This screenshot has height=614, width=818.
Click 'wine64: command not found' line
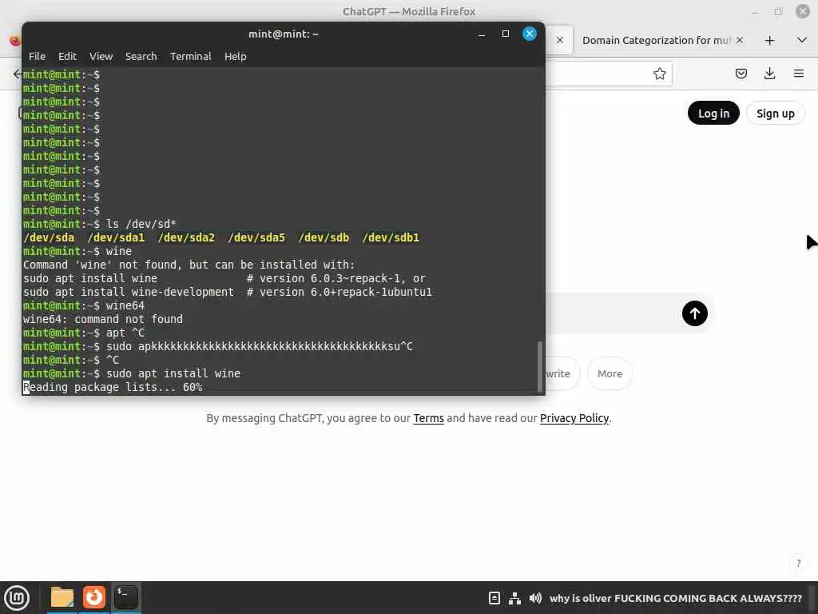coord(103,320)
